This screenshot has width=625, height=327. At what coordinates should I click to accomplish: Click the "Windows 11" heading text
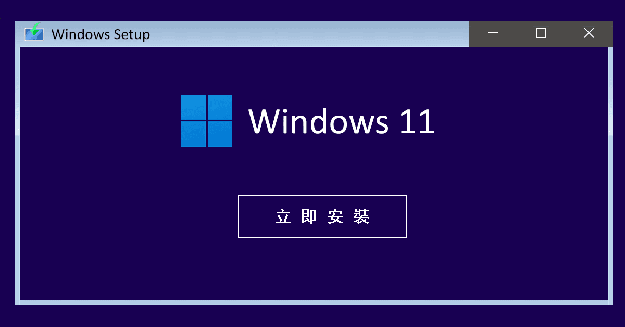point(342,121)
